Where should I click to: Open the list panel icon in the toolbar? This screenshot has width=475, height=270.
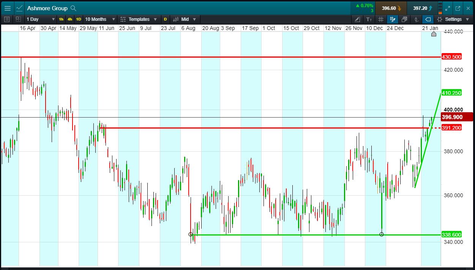[x=7, y=19]
